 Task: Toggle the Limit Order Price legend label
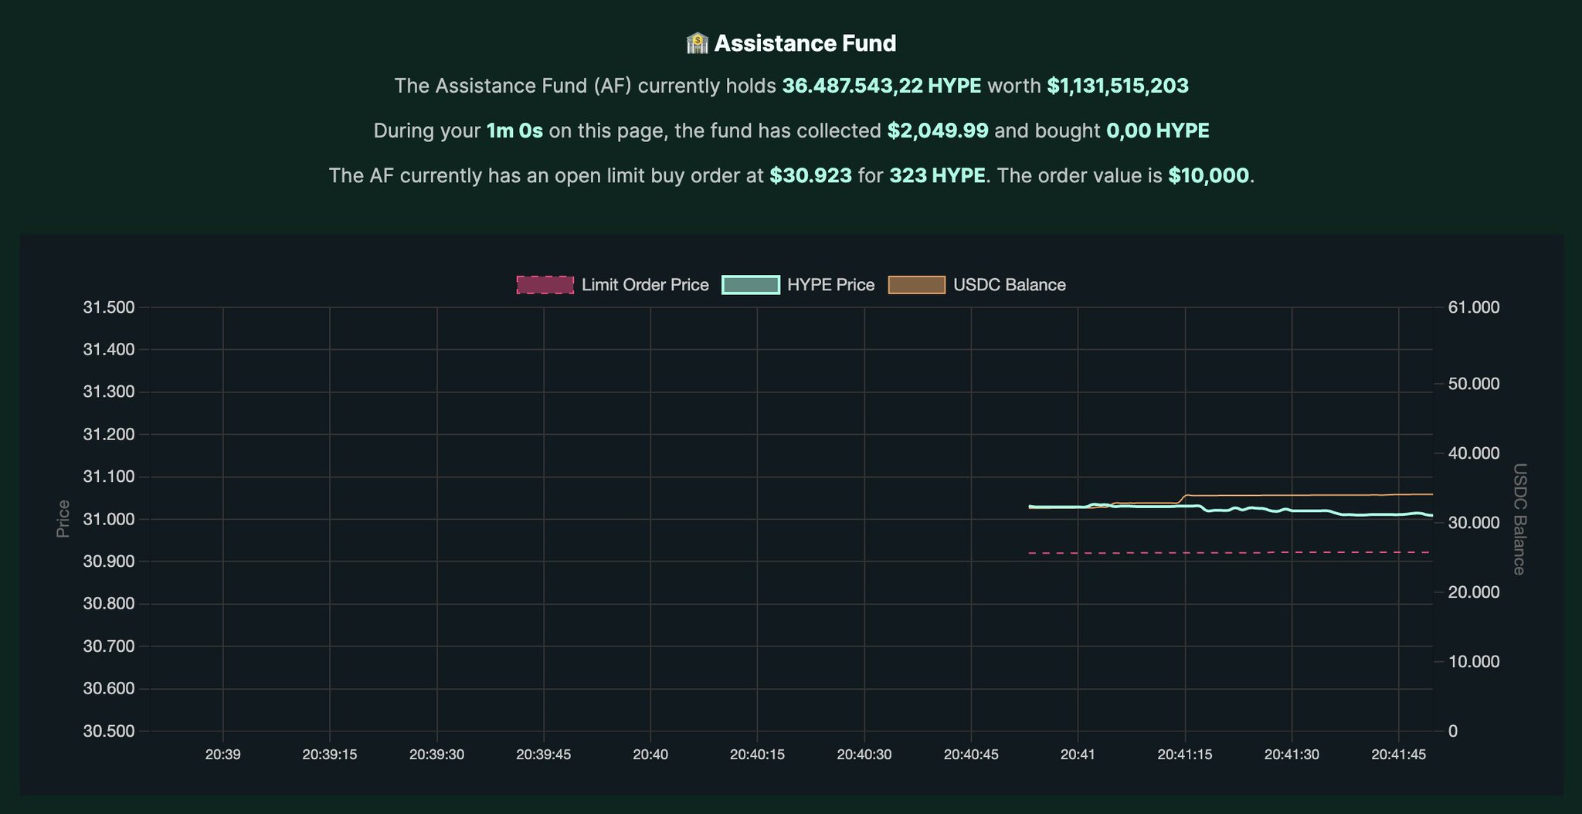644,285
